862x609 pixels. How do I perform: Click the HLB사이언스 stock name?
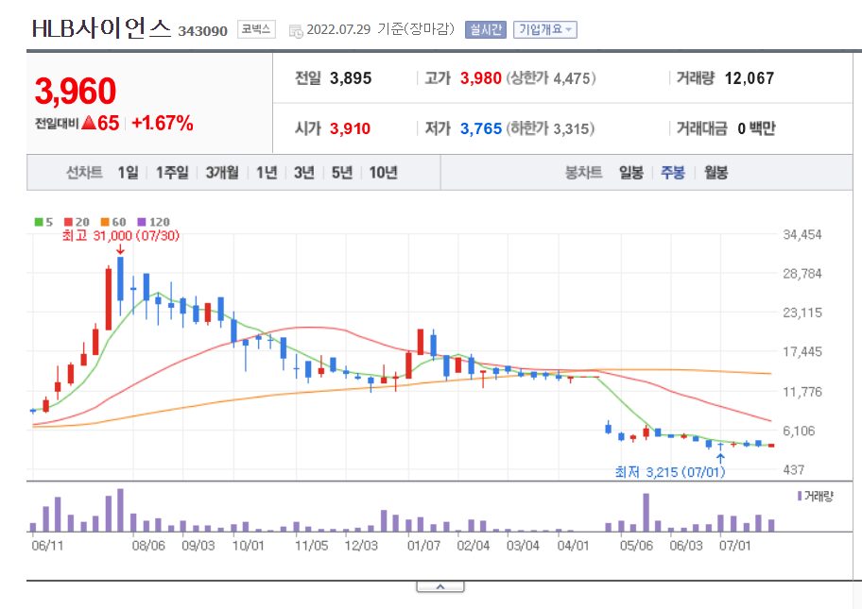tap(101, 28)
